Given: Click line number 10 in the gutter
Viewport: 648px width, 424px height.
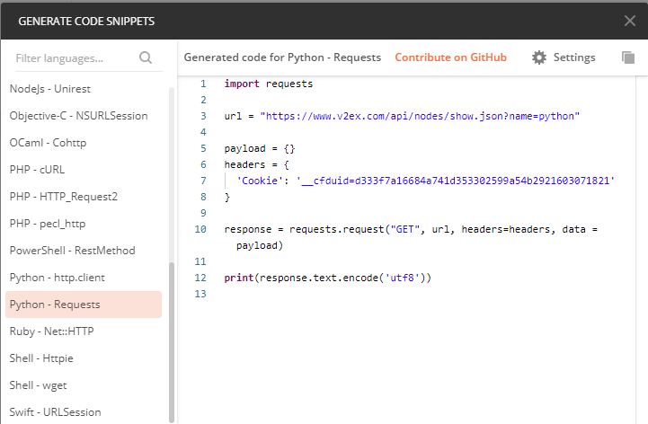Looking at the screenshot, I should 200,229.
